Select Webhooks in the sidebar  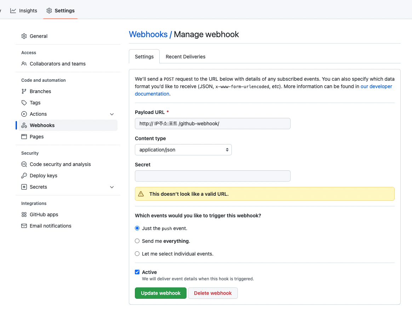point(68,125)
